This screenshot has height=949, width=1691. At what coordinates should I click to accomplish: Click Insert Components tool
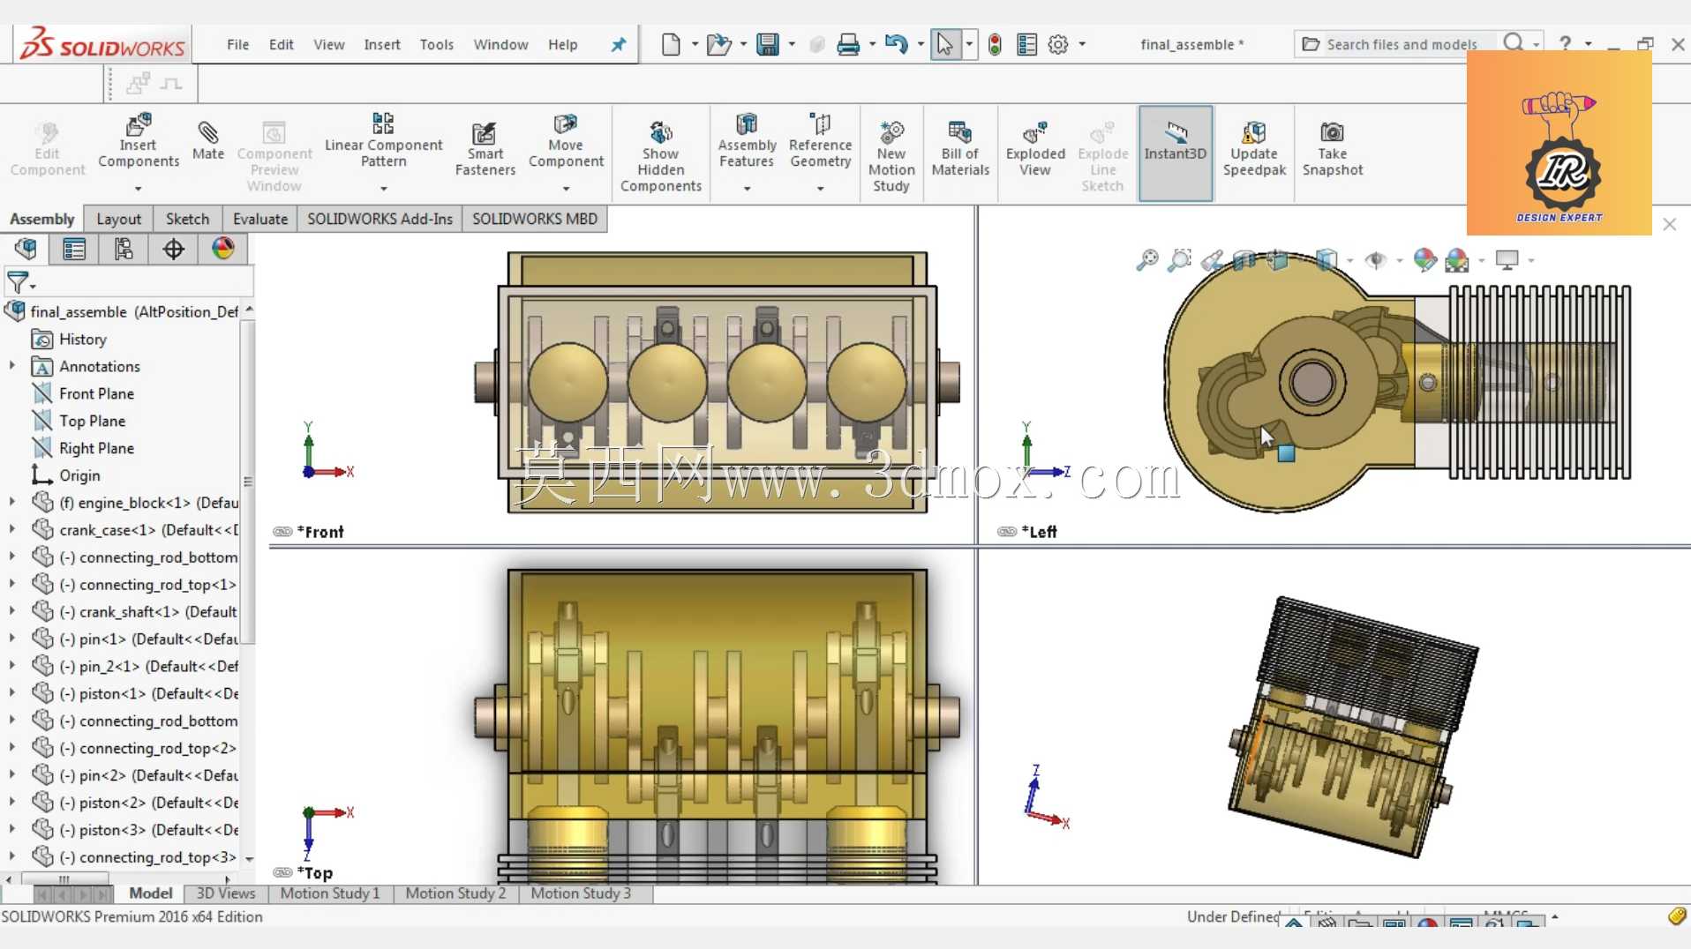(x=139, y=141)
